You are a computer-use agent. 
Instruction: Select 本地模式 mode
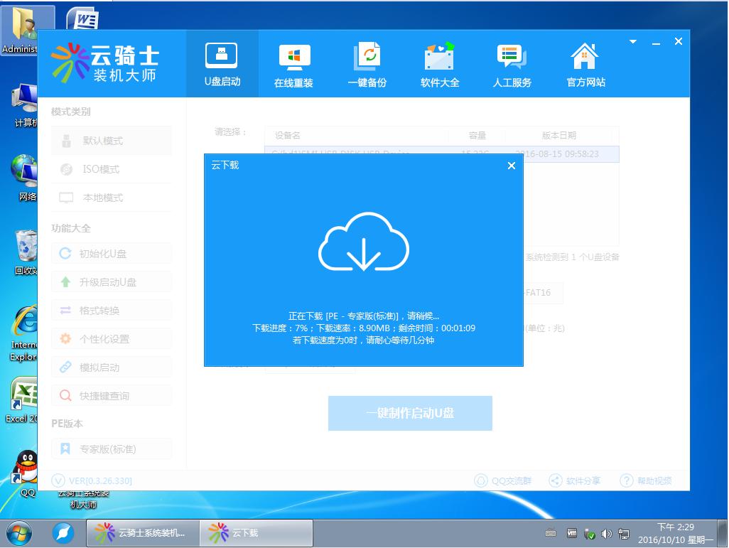pos(111,198)
